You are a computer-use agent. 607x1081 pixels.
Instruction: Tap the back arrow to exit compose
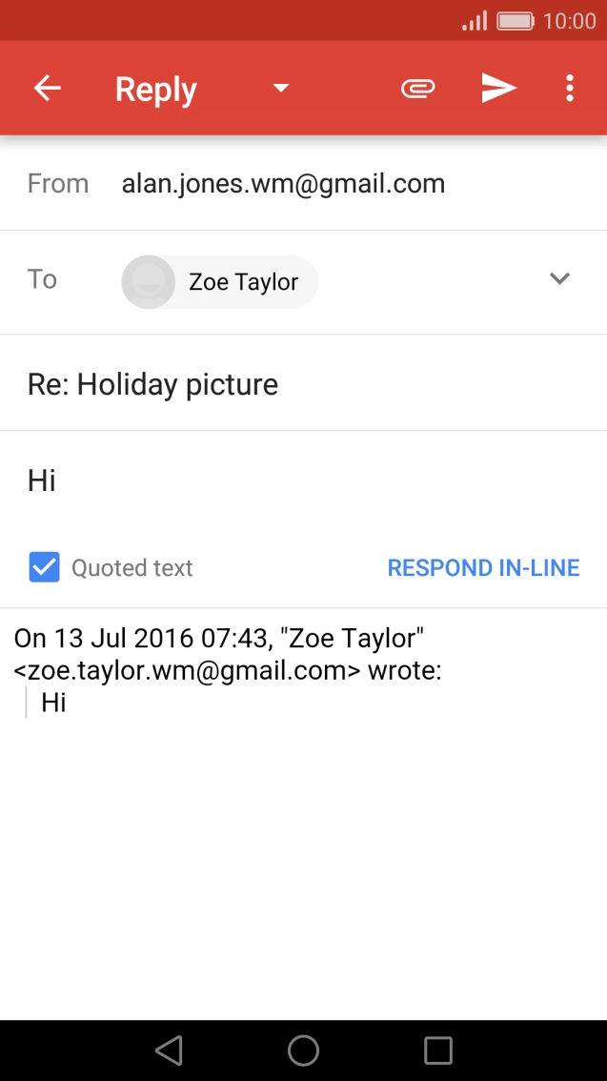click(46, 88)
